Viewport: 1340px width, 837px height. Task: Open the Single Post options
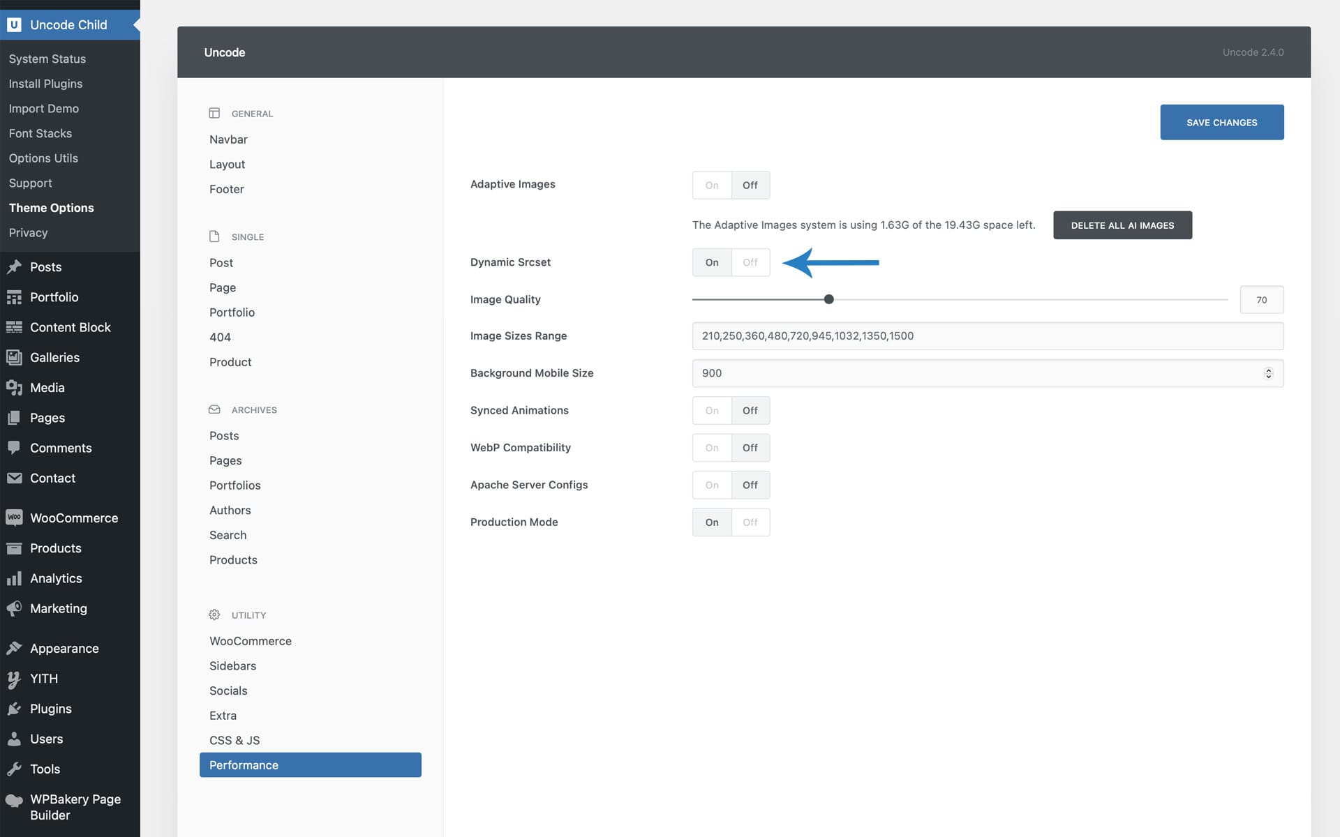pos(221,263)
